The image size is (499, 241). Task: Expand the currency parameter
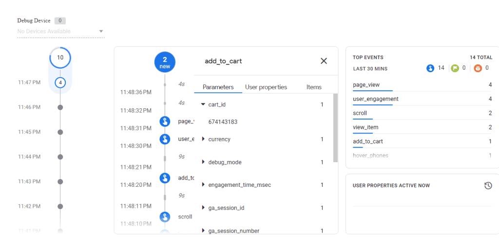(203, 140)
